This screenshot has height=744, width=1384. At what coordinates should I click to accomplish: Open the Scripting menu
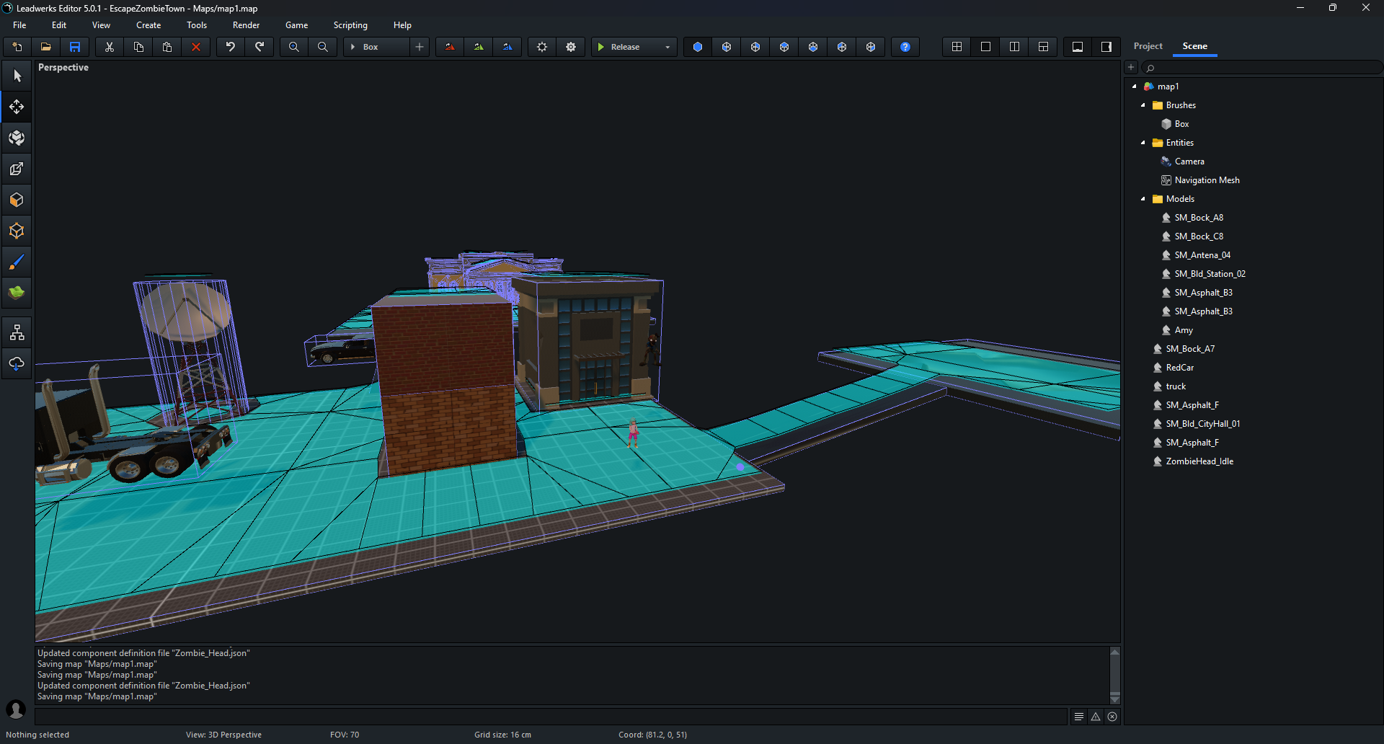[350, 25]
